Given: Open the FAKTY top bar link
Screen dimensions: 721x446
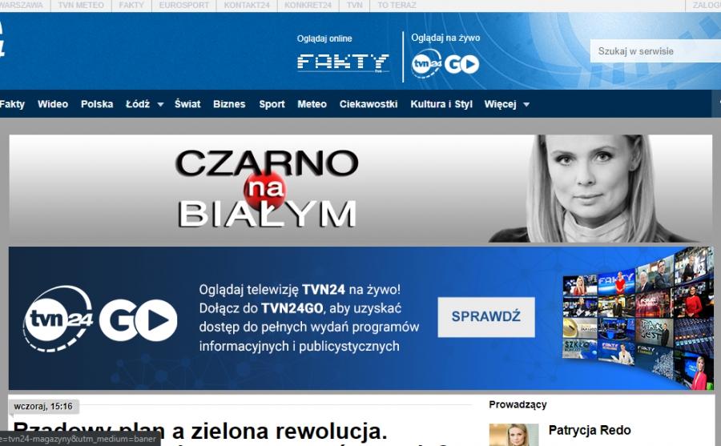Looking at the screenshot, I should coord(131,5).
